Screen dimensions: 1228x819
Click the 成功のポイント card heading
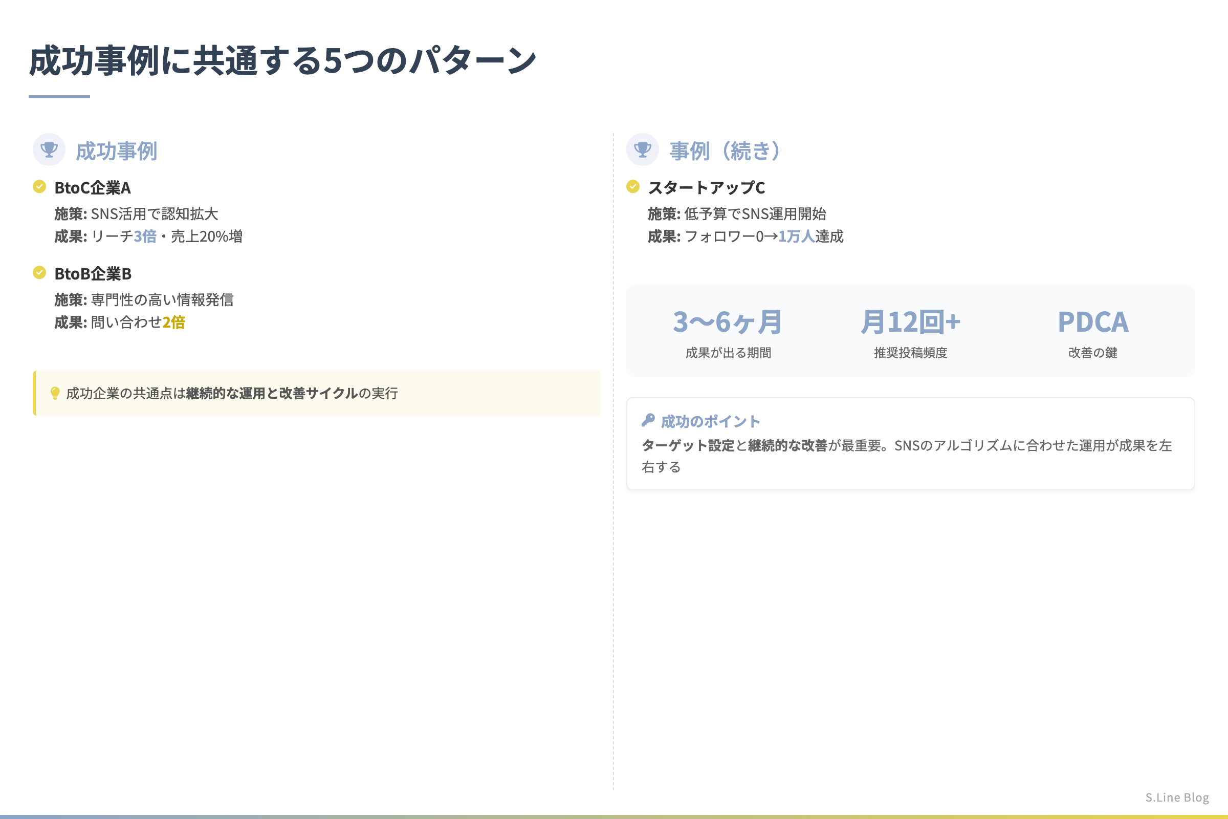point(710,421)
